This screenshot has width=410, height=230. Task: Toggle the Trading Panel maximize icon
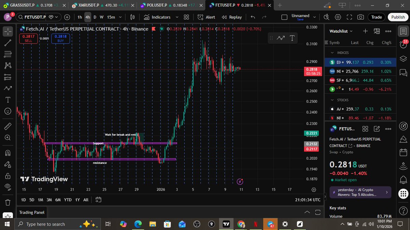click(x=318, y=212)
